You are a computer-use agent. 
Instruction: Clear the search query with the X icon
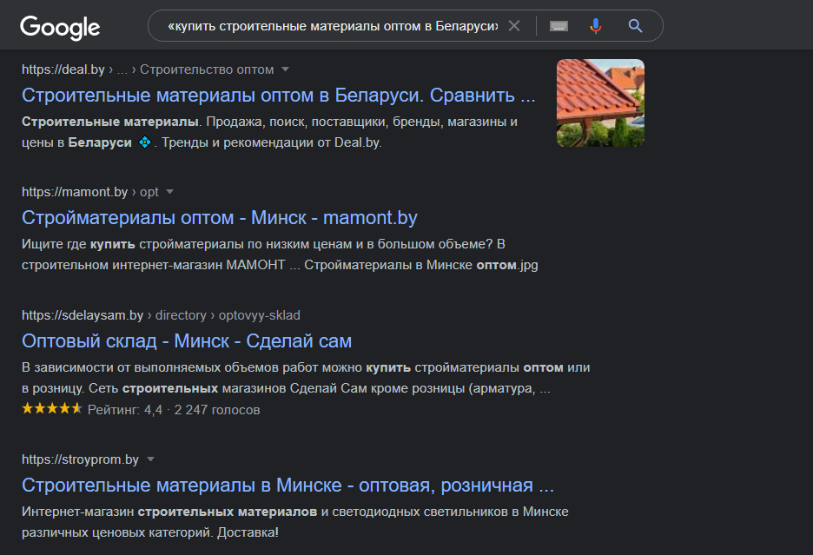(x=514, y=25)
